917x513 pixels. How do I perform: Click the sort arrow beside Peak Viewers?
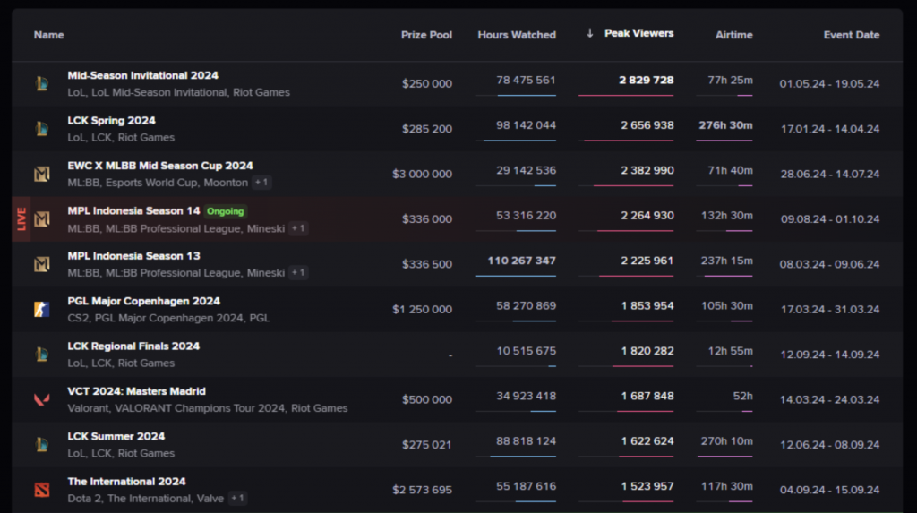coord(590,33)
